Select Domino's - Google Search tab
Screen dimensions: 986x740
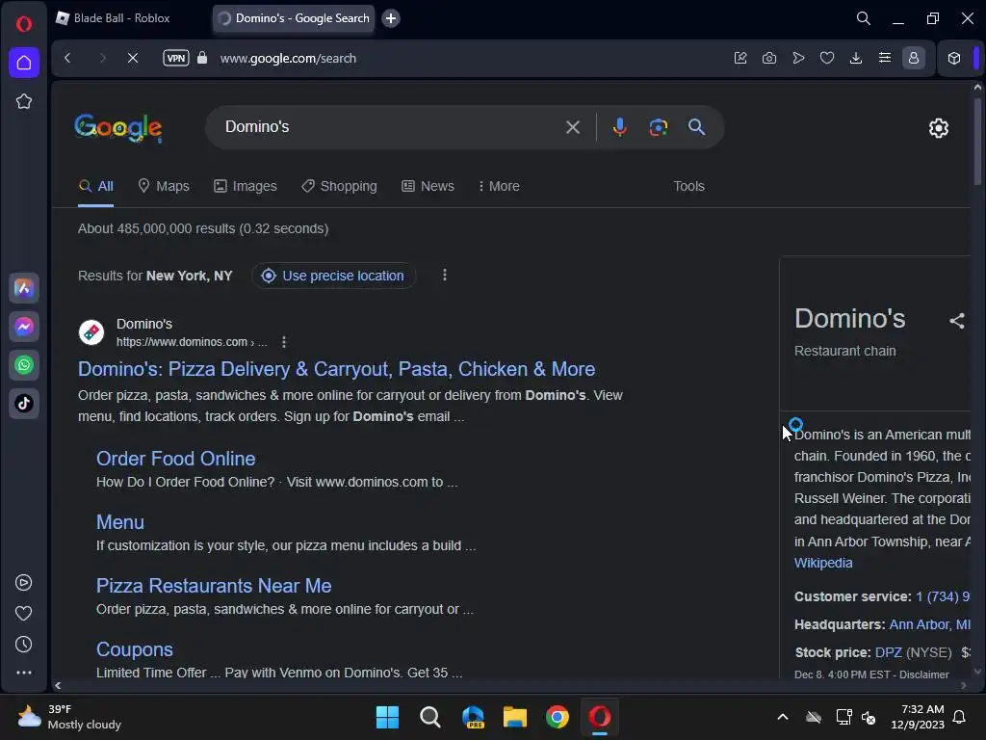(294, 18)
